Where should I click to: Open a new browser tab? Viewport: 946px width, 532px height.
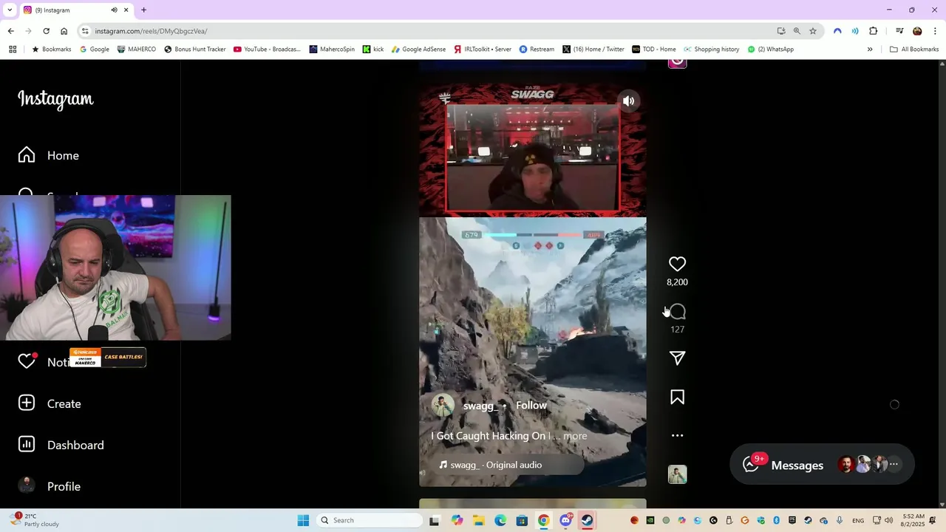tap(143, 10)
